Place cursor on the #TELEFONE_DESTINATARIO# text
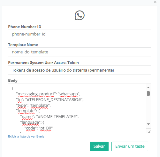The height and width of the screenshot is (157, 160). (54, 100)
